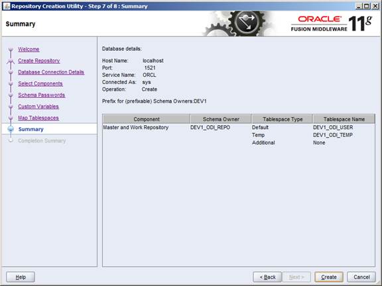Click the localhost host name value

pyautogui.click(x=153, y=61)
